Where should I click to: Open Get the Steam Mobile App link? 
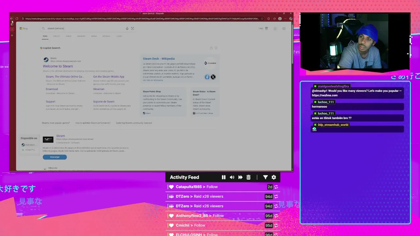109,77
